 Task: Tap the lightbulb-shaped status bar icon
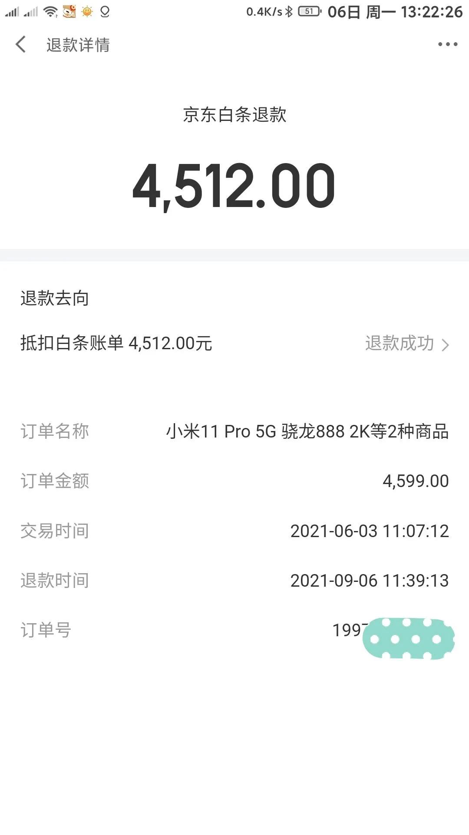105,12
